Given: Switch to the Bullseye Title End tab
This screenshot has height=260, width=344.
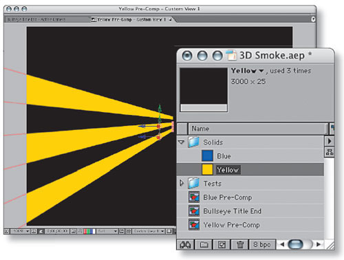Looking at the screenshot, I should point(36,19).
